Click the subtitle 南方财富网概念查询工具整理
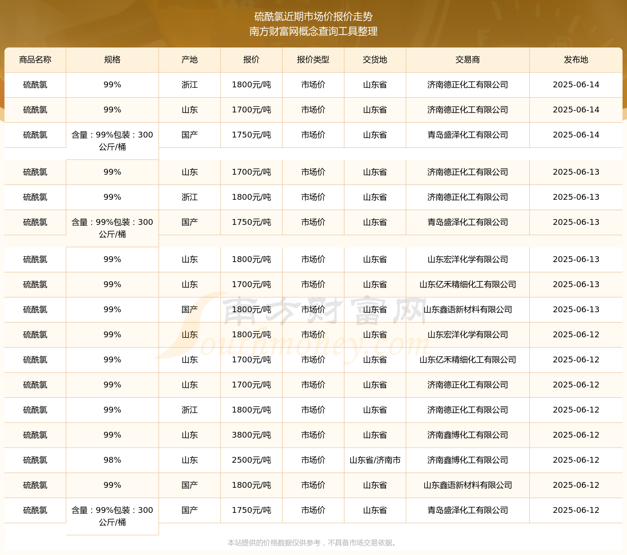The width and height of the screenshot is (627, 555). point(313,31)
